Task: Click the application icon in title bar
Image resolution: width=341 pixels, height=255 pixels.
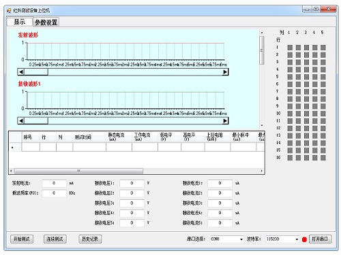Action: click(9, 10)
